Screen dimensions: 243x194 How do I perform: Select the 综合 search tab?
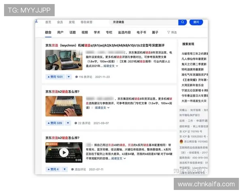click(x=48, y=32)
